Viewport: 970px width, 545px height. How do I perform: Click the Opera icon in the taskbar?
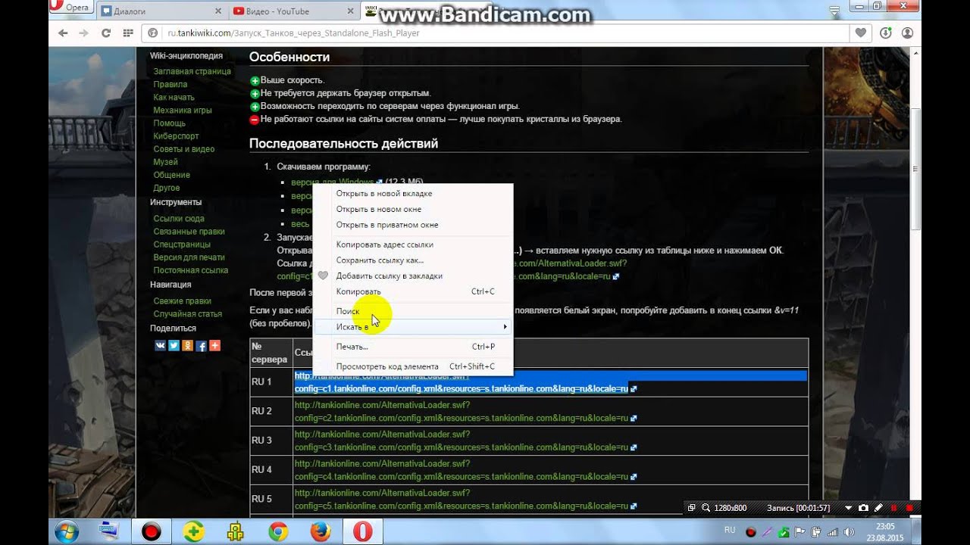click(363, 532)
